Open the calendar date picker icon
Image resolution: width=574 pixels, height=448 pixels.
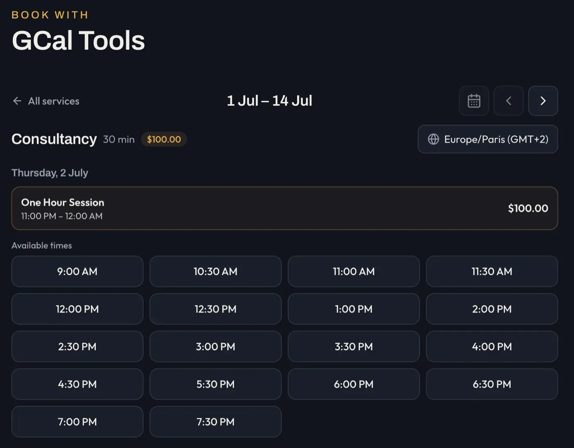pos(474,101)
